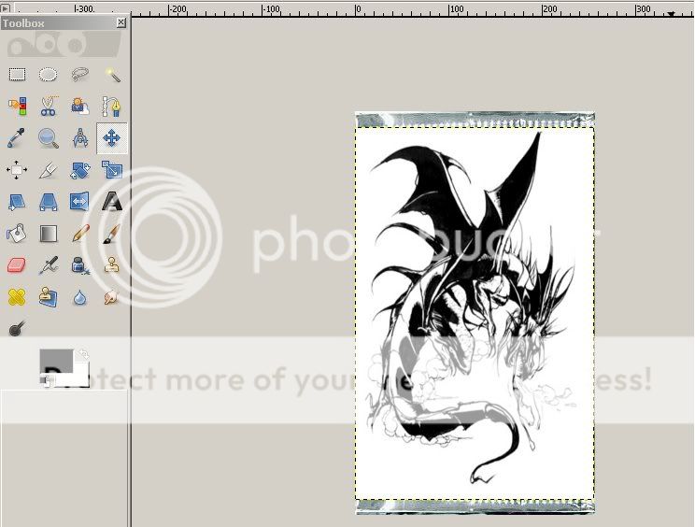The width and height of the screenshot is (695, 527).
Task: Select the Eraser tool
Action: tap(17, 265)
